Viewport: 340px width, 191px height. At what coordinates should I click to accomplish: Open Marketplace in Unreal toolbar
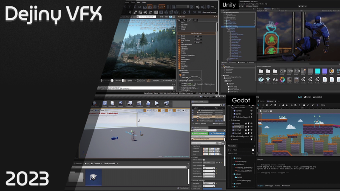tap(112, 104)
